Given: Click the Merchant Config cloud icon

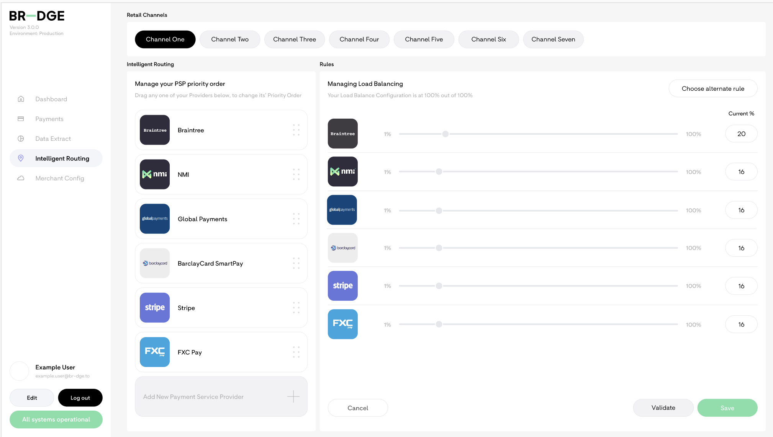Looking at the screenshot, I should pyautogui.click(x=21, y=178).
